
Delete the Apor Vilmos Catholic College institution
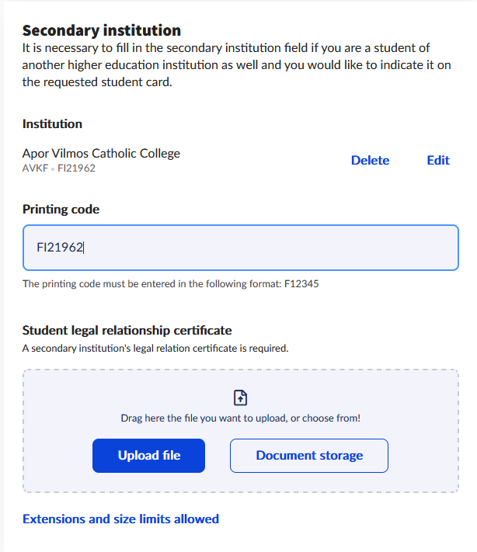tap(370, 161)
